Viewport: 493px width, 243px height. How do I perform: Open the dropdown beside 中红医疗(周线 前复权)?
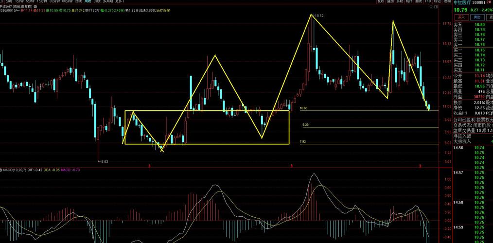coord(35,7)
